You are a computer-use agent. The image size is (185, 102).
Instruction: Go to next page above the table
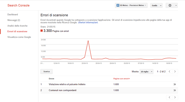click(x=175, y=72)
